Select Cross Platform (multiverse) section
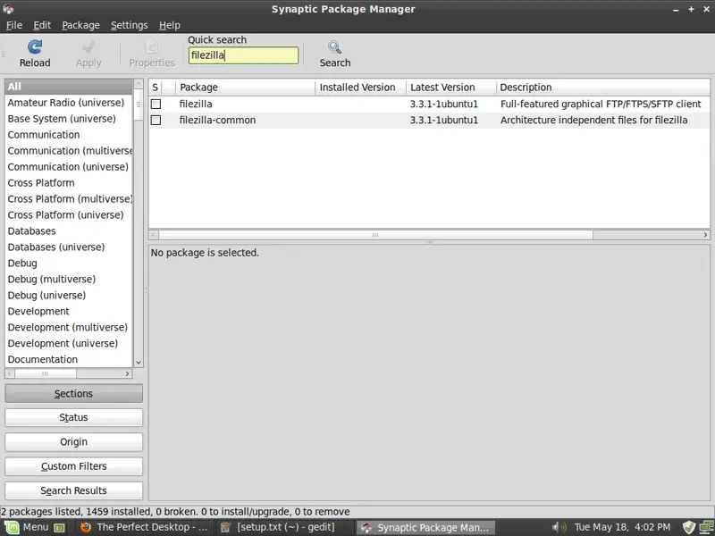Screen dimensions: 715x536 (69, 198)
